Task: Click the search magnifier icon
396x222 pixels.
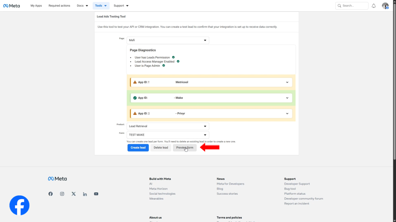Action: pos(339,5)
